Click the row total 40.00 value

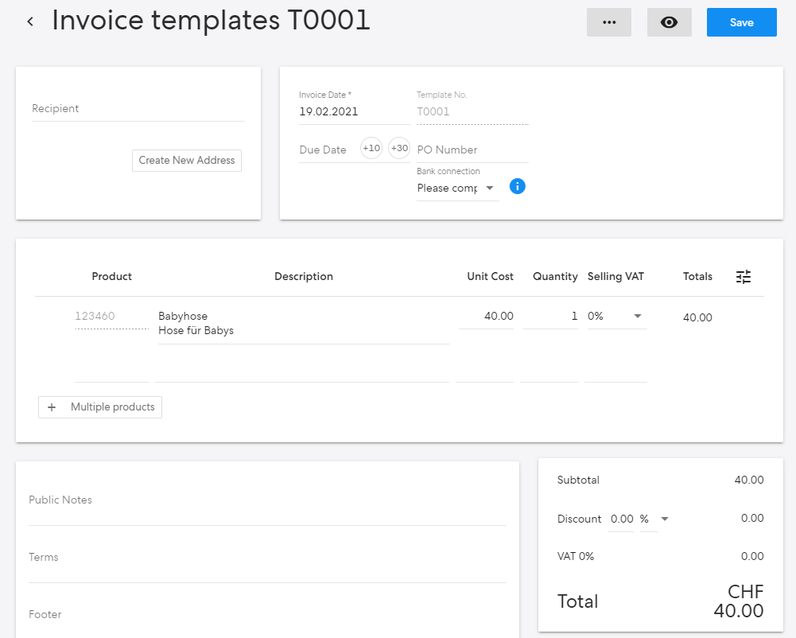(697, 317)
